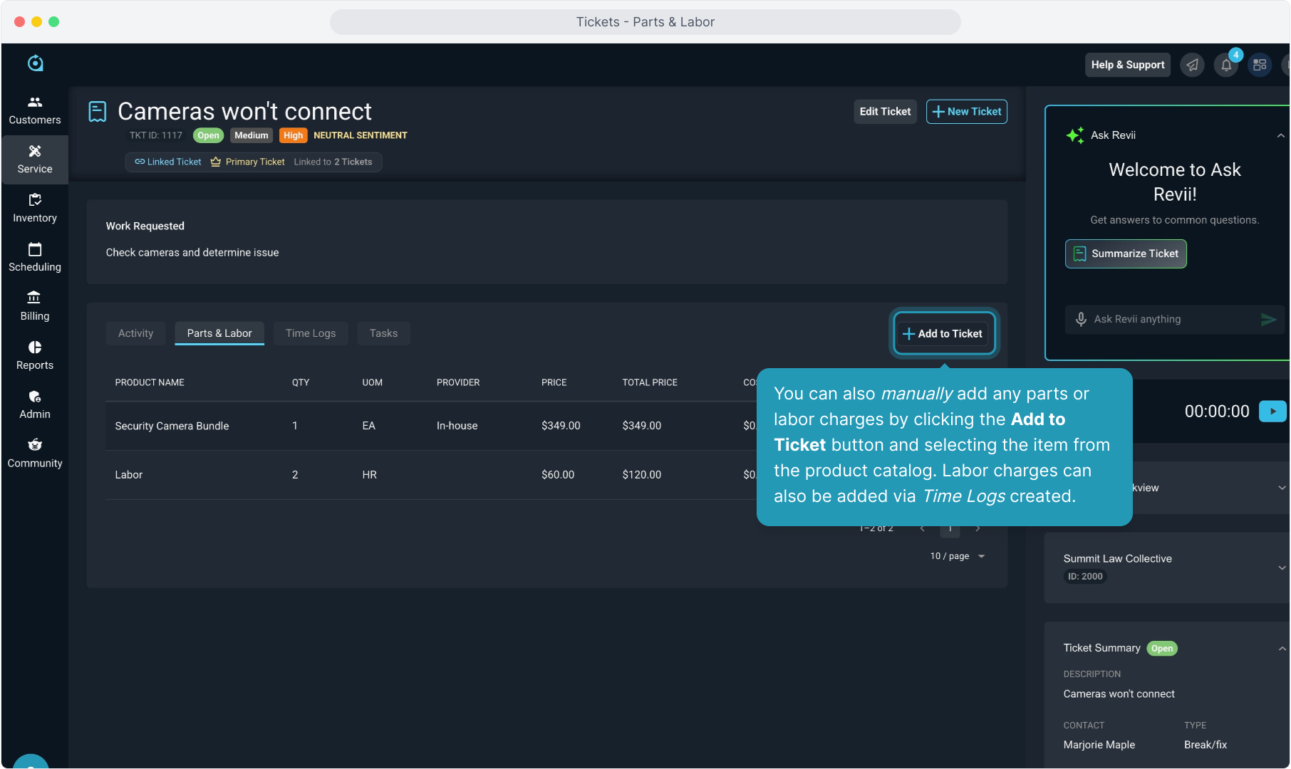Image resolution: width=1291 pixels, height=769 pixels.
Task: Switch to the Activity tab
Action: pyautogui.click(x=135, y=333)
